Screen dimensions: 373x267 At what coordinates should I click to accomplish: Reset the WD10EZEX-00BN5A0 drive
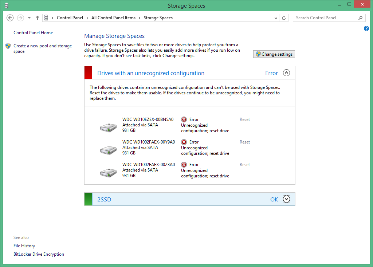244,119
